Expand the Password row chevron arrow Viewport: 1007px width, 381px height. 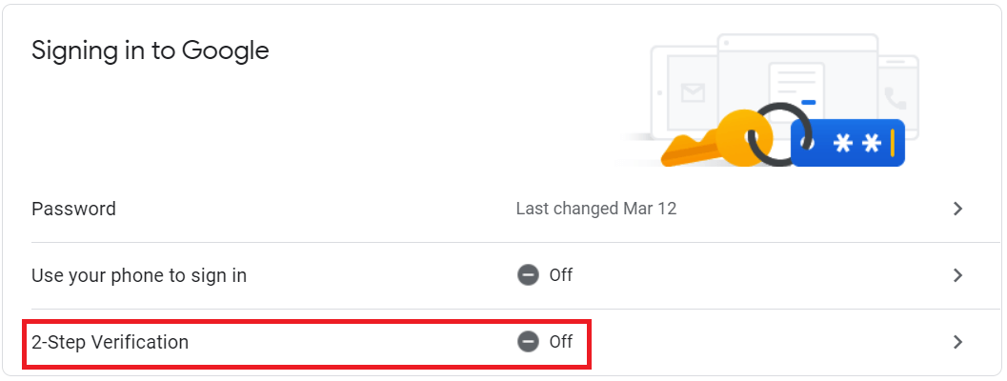(957, 209)
